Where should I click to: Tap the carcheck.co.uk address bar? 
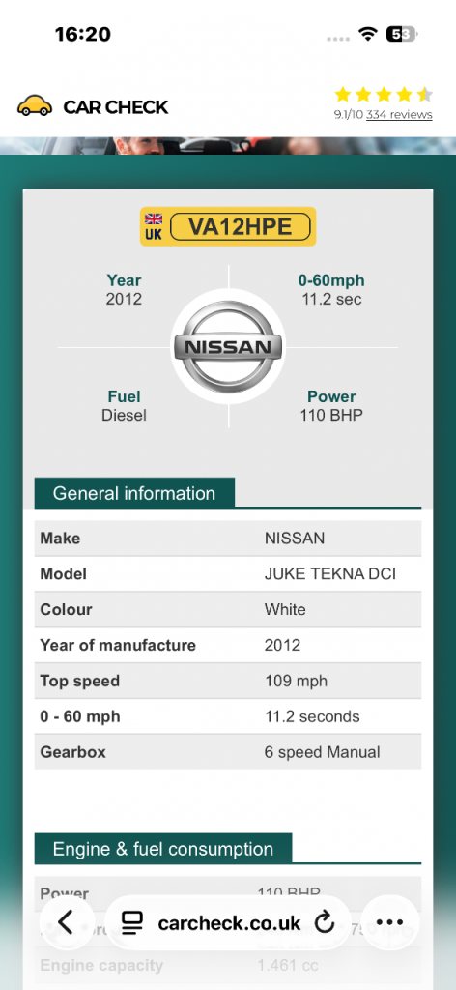coord(228,923)
